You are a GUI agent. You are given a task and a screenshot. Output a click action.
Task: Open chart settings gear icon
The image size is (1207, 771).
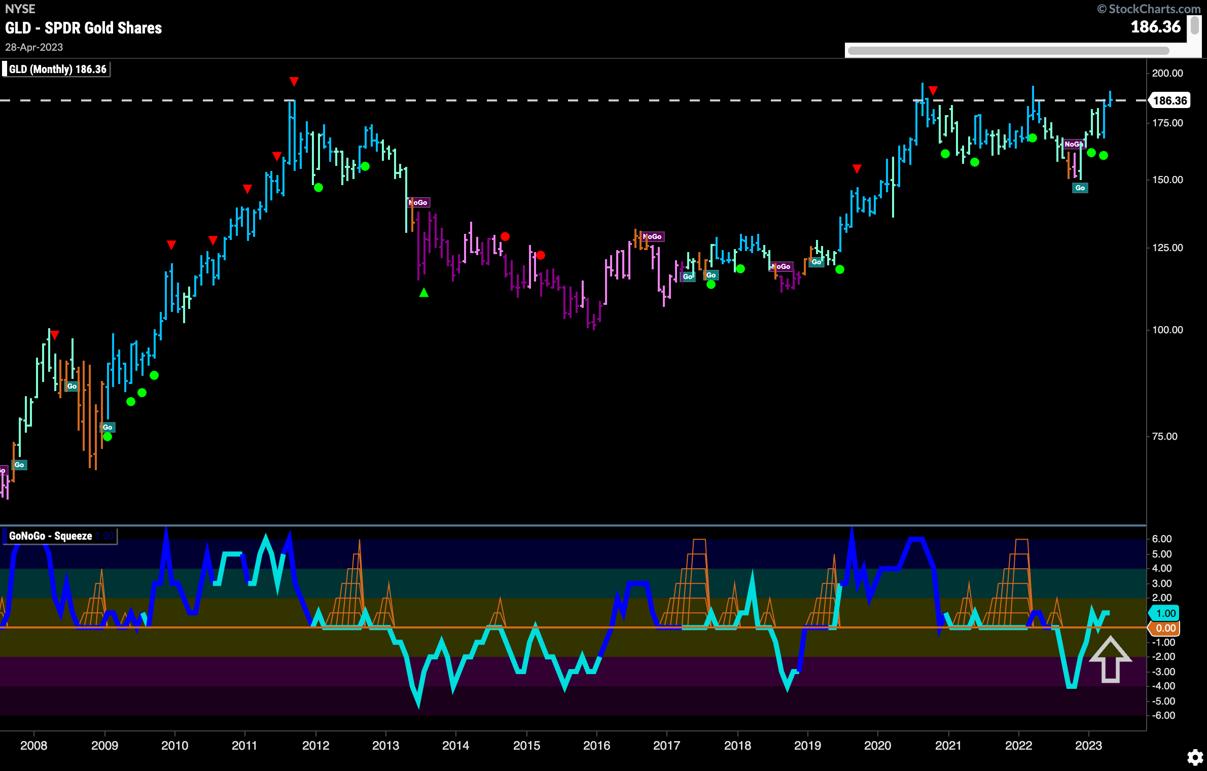[1195, 757]
